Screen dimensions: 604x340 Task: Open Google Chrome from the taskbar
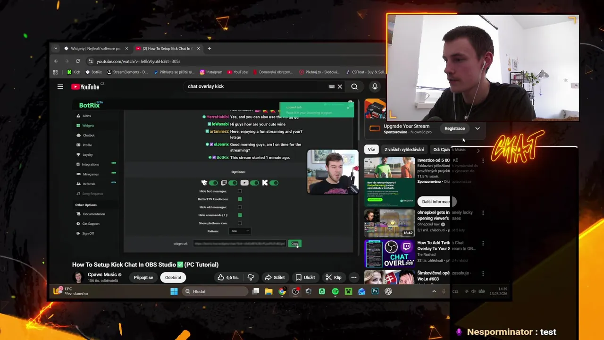pos(282,291)
